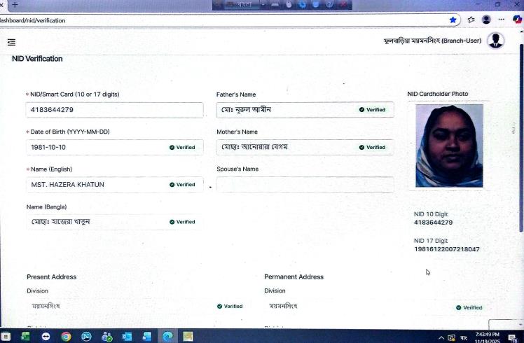The image size is (524, 343).
Task: Click the NID/Smart Card number field
Action: tap(114, 110)
